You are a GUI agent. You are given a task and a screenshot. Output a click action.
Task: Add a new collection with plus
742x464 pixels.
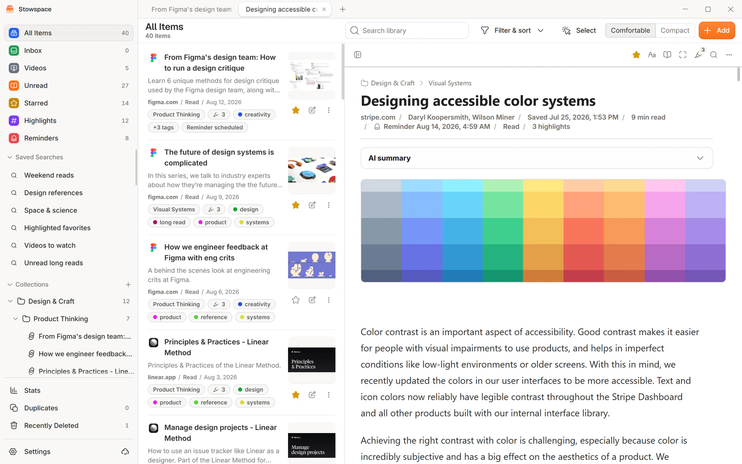click(128, 285)
